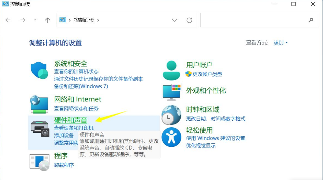Open the 硬件和声音 category heading
Viewport: 323px width, 180px height.
pyautogui.click(x=71, y=120)
